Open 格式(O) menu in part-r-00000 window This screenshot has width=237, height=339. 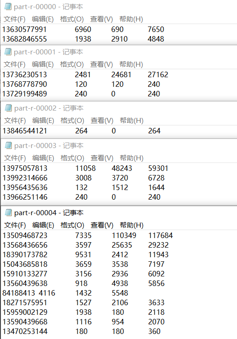pos(72,19)
